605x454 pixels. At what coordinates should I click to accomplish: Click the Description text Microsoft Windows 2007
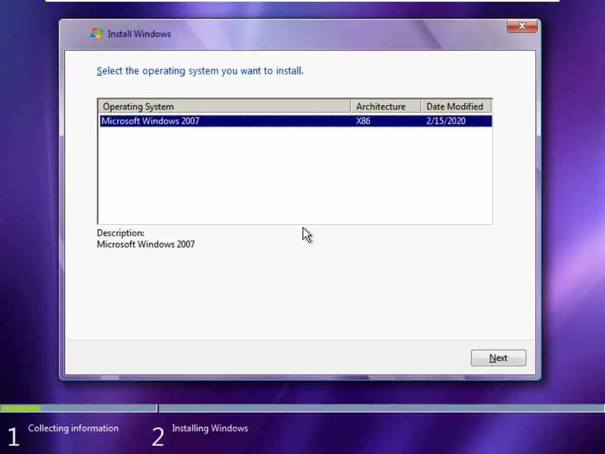[x=146, y=244]
